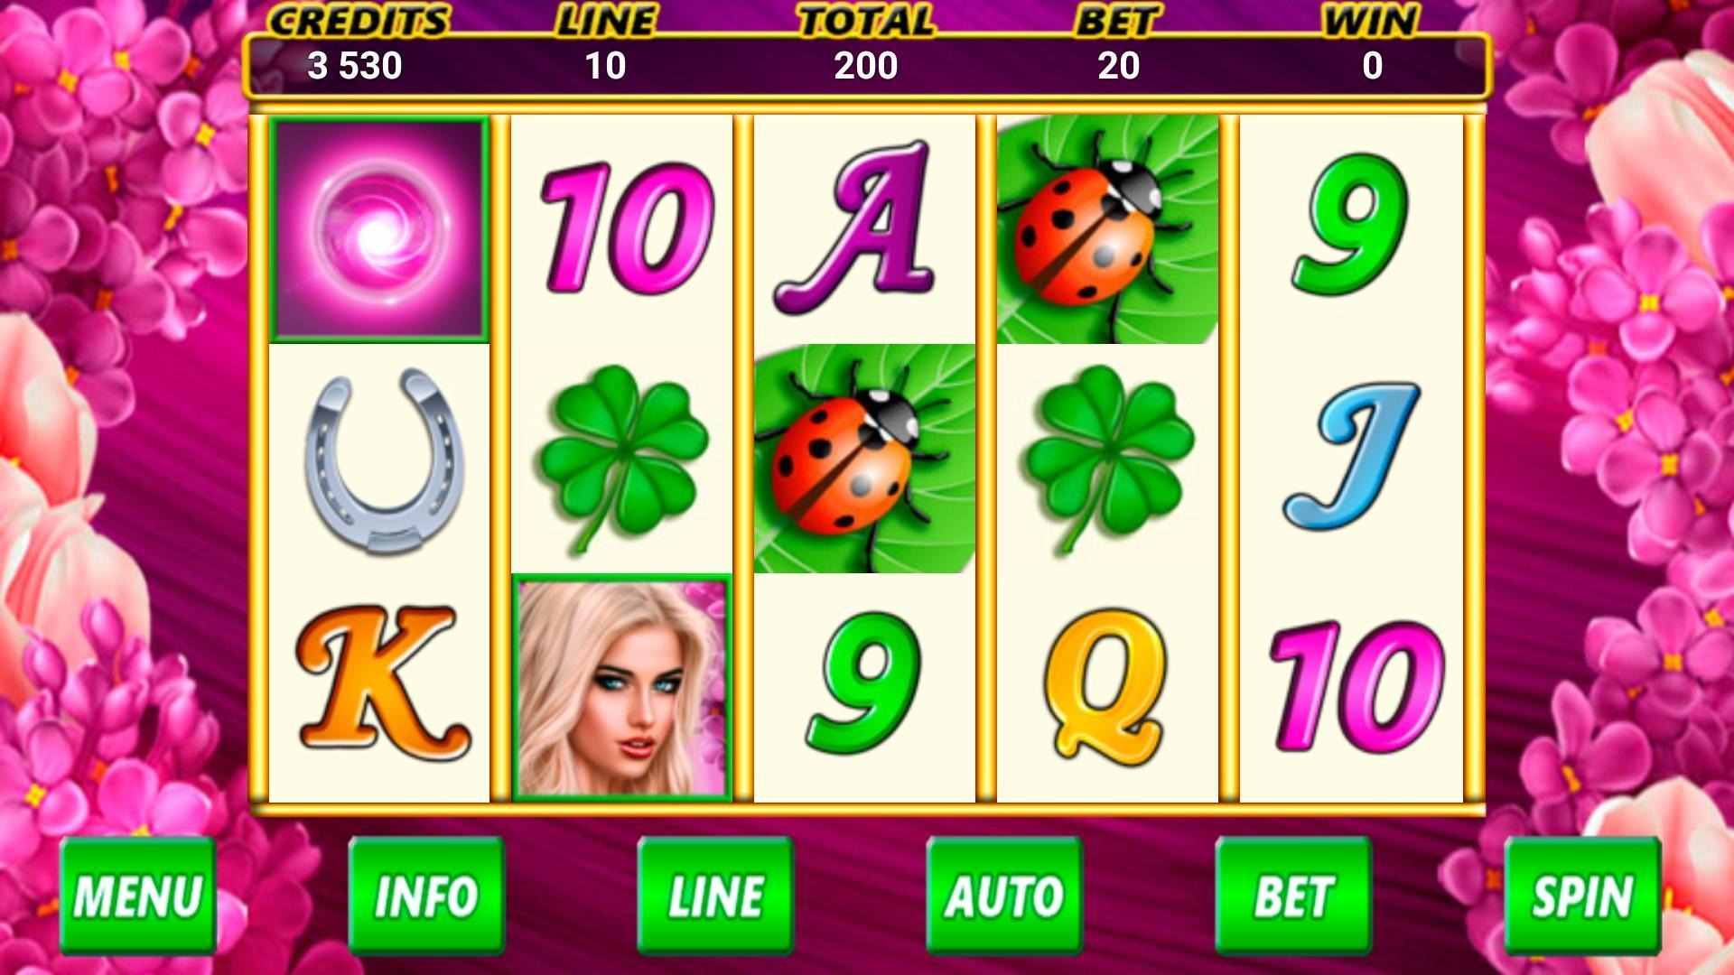Tap the pink 10 atop second reel
The image size is (1734, 975).
click(x=626, y=229)
